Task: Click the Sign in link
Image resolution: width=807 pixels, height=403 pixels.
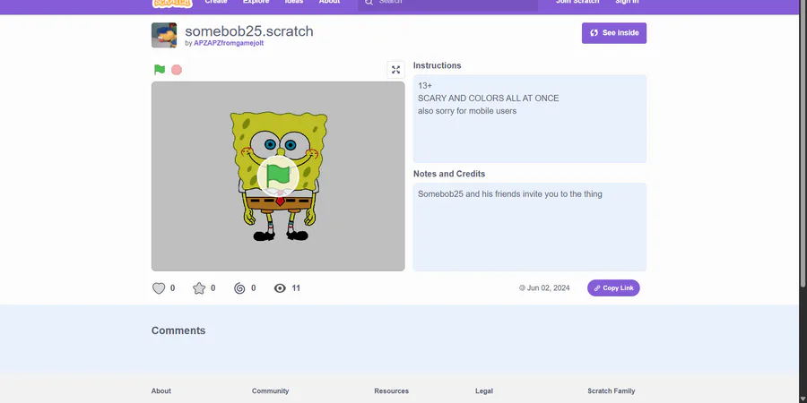Action: click(627, 2)
